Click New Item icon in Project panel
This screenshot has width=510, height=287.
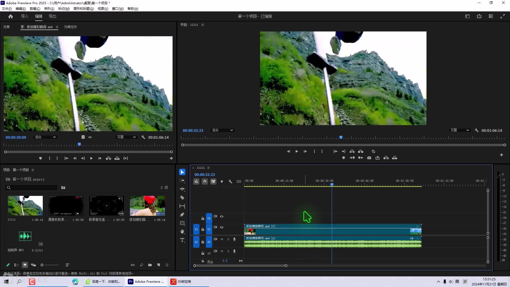pos(159,265)
